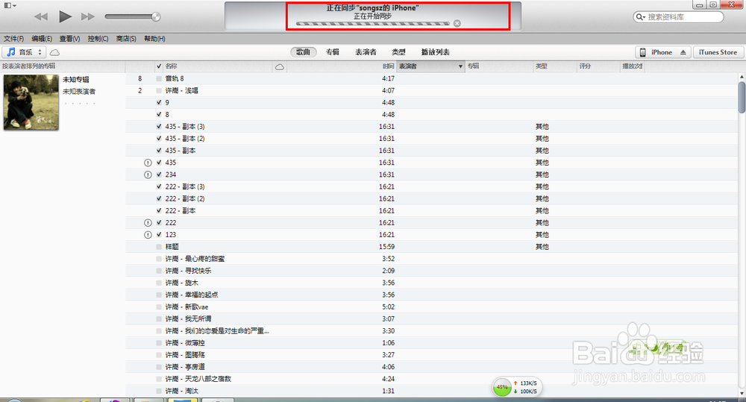The image size is (746, 402).
Task: Switch to the 歌曲 tab
Action: click(x=303, y=52)
